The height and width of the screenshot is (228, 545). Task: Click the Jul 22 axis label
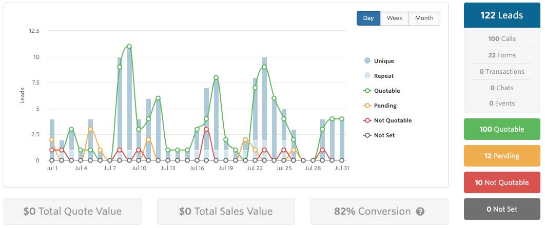(255, 169)
